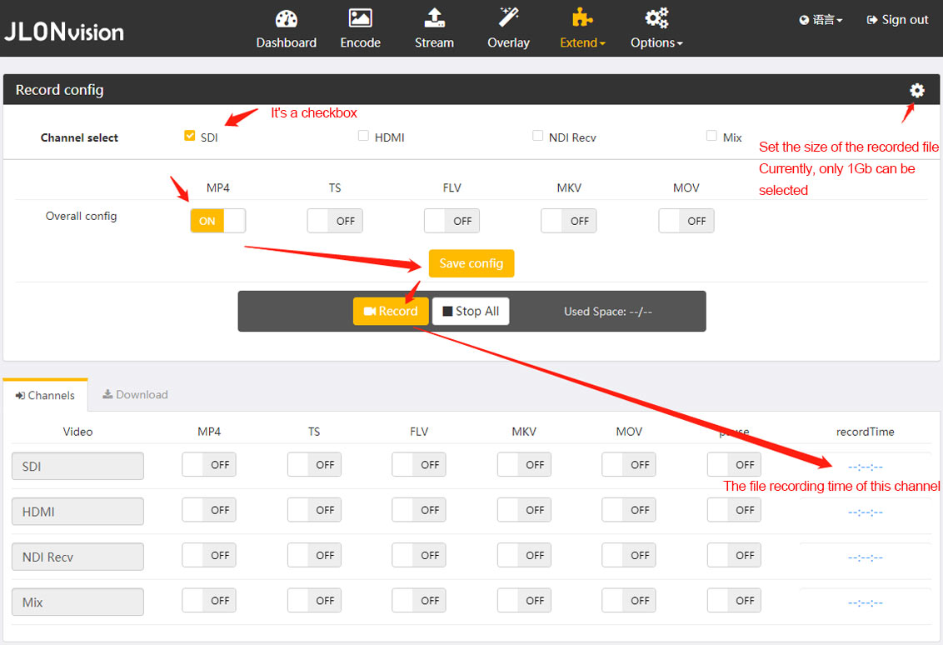This screenshot has height=645, width=943.
Task: Switch to the Channels tab
Action: (45, 395)
